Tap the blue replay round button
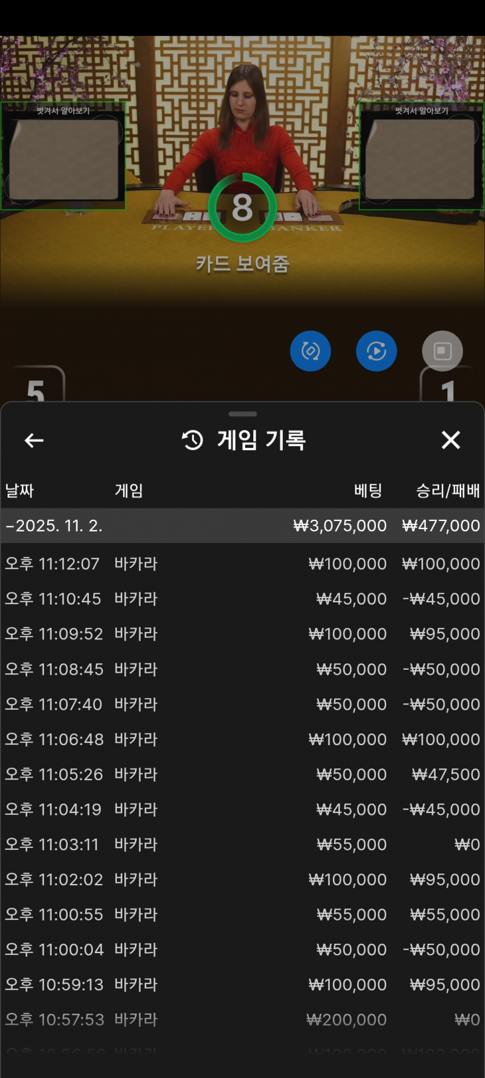 click(x=376, y=351)
